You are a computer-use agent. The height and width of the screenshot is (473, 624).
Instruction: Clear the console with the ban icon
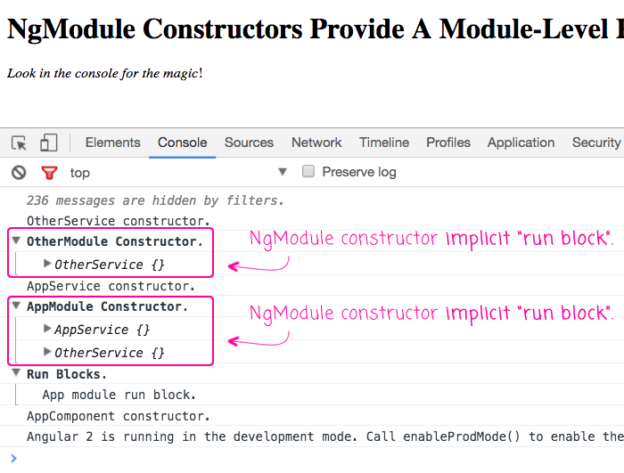point(19,173)
